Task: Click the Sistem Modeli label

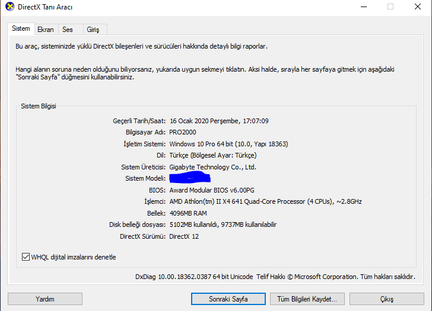Action: point(145,178)
